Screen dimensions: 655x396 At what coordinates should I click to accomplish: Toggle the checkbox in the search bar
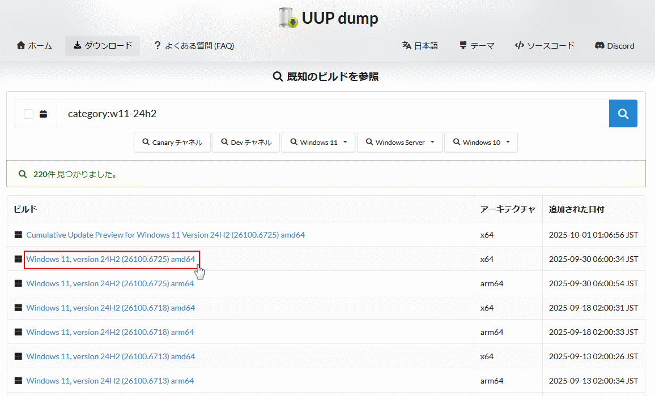pyautogui.click(x=28, y=114)
